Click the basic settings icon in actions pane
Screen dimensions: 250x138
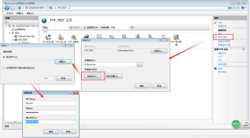click(x=215, y=37)
